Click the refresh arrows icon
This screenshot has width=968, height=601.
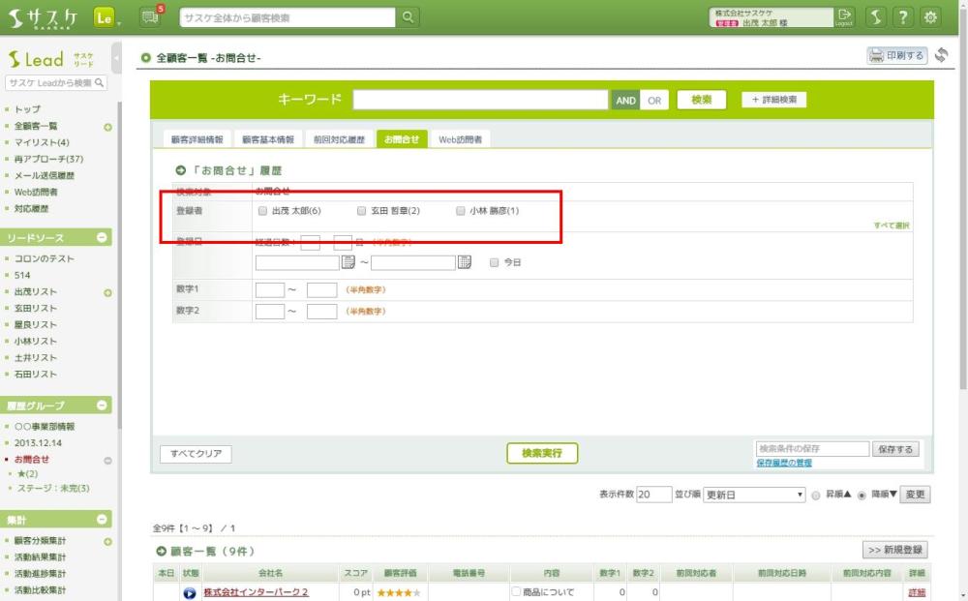click(941, 56)
